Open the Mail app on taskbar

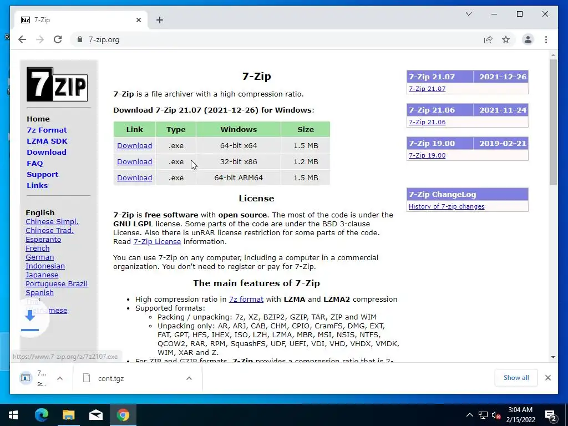95,415
